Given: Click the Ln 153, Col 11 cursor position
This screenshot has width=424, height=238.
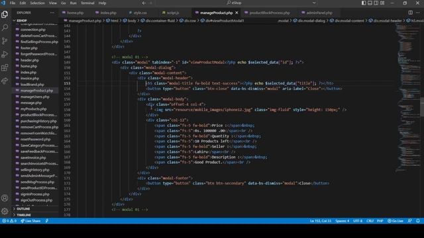Looking at the screenshot, I should (321, 221).
